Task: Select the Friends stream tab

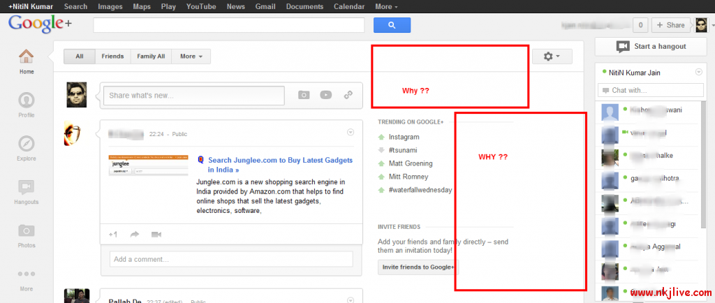Action: (112, 57)
